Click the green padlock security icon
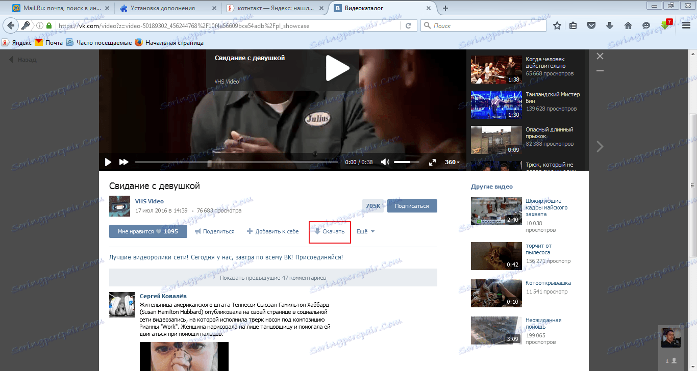The image size is (697, 371). (x=49, y=25)
